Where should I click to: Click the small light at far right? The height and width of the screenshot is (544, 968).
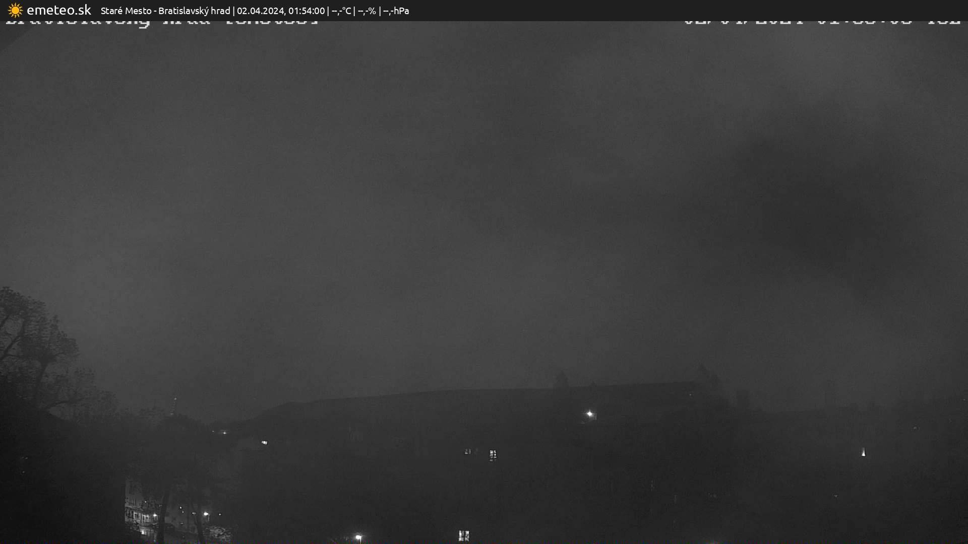pos(863,452)
